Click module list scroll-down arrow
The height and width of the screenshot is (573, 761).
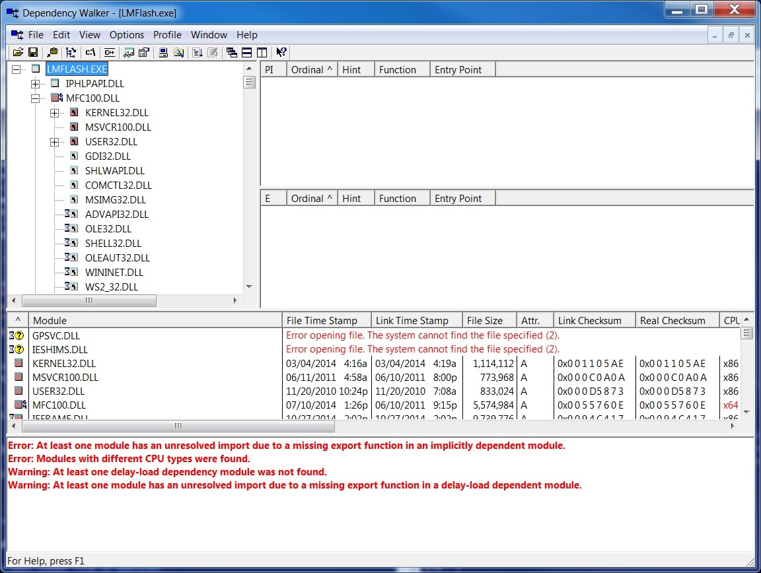746,412
